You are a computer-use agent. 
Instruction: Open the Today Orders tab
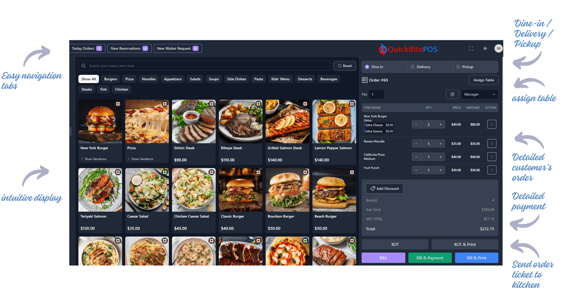point(87,48)
